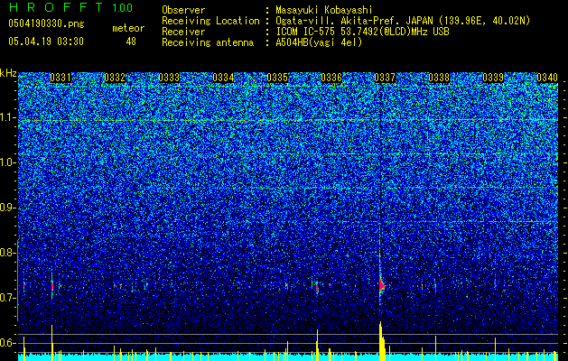The width and height of the screenshot is (568, 361).
Task: Click the kHz axis unit label
Action: click(8, 73)
